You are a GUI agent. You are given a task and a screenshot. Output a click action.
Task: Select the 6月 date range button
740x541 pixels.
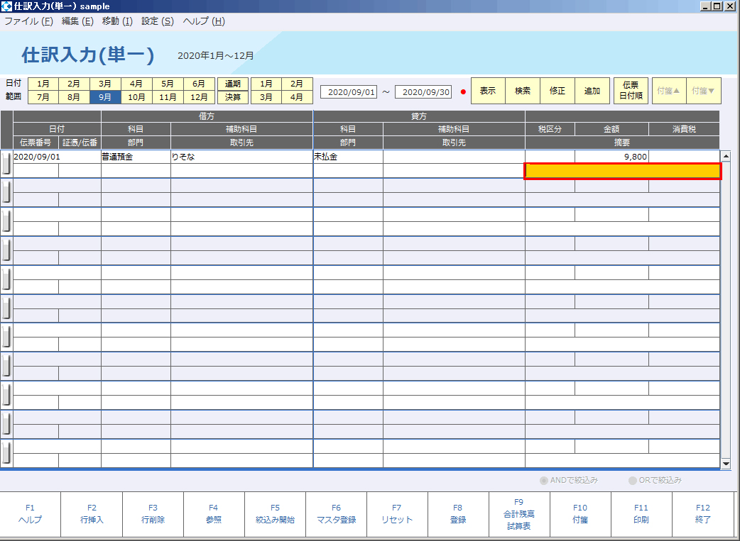pos(199,84)
